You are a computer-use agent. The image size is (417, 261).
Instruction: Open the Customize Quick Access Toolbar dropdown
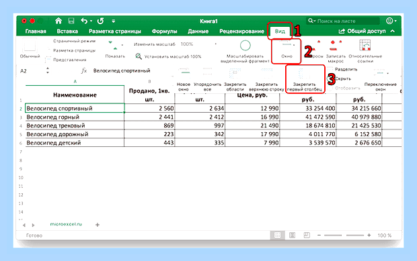pyautogui.click(x=114, y=21)
